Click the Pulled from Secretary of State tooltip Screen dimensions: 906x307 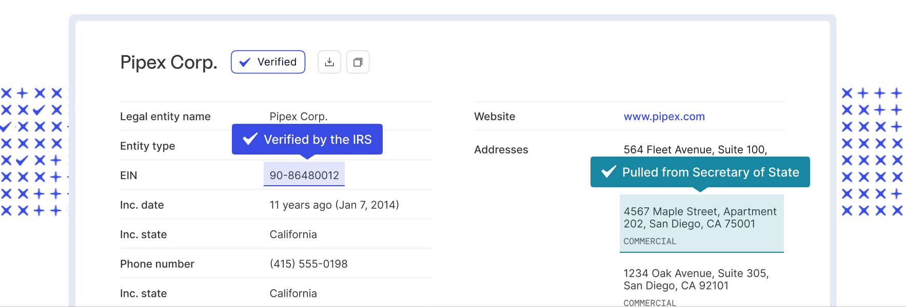700,172
